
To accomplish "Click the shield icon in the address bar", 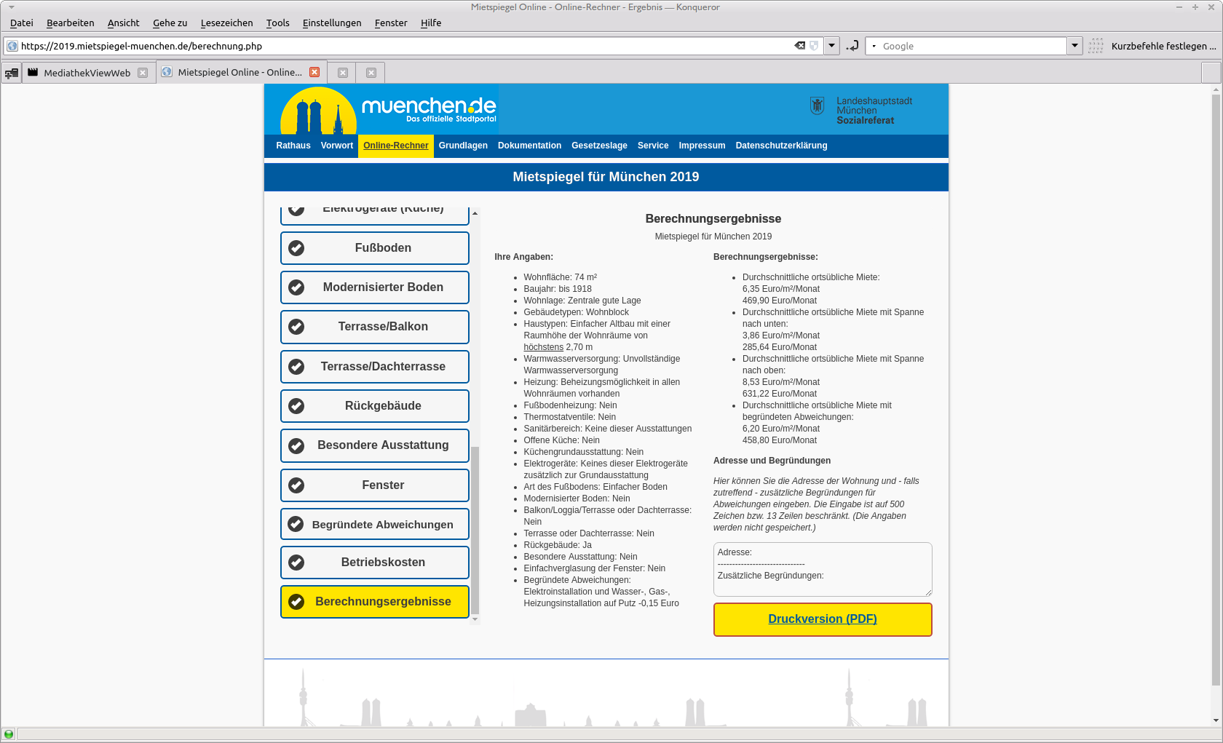I will (814, 46).
